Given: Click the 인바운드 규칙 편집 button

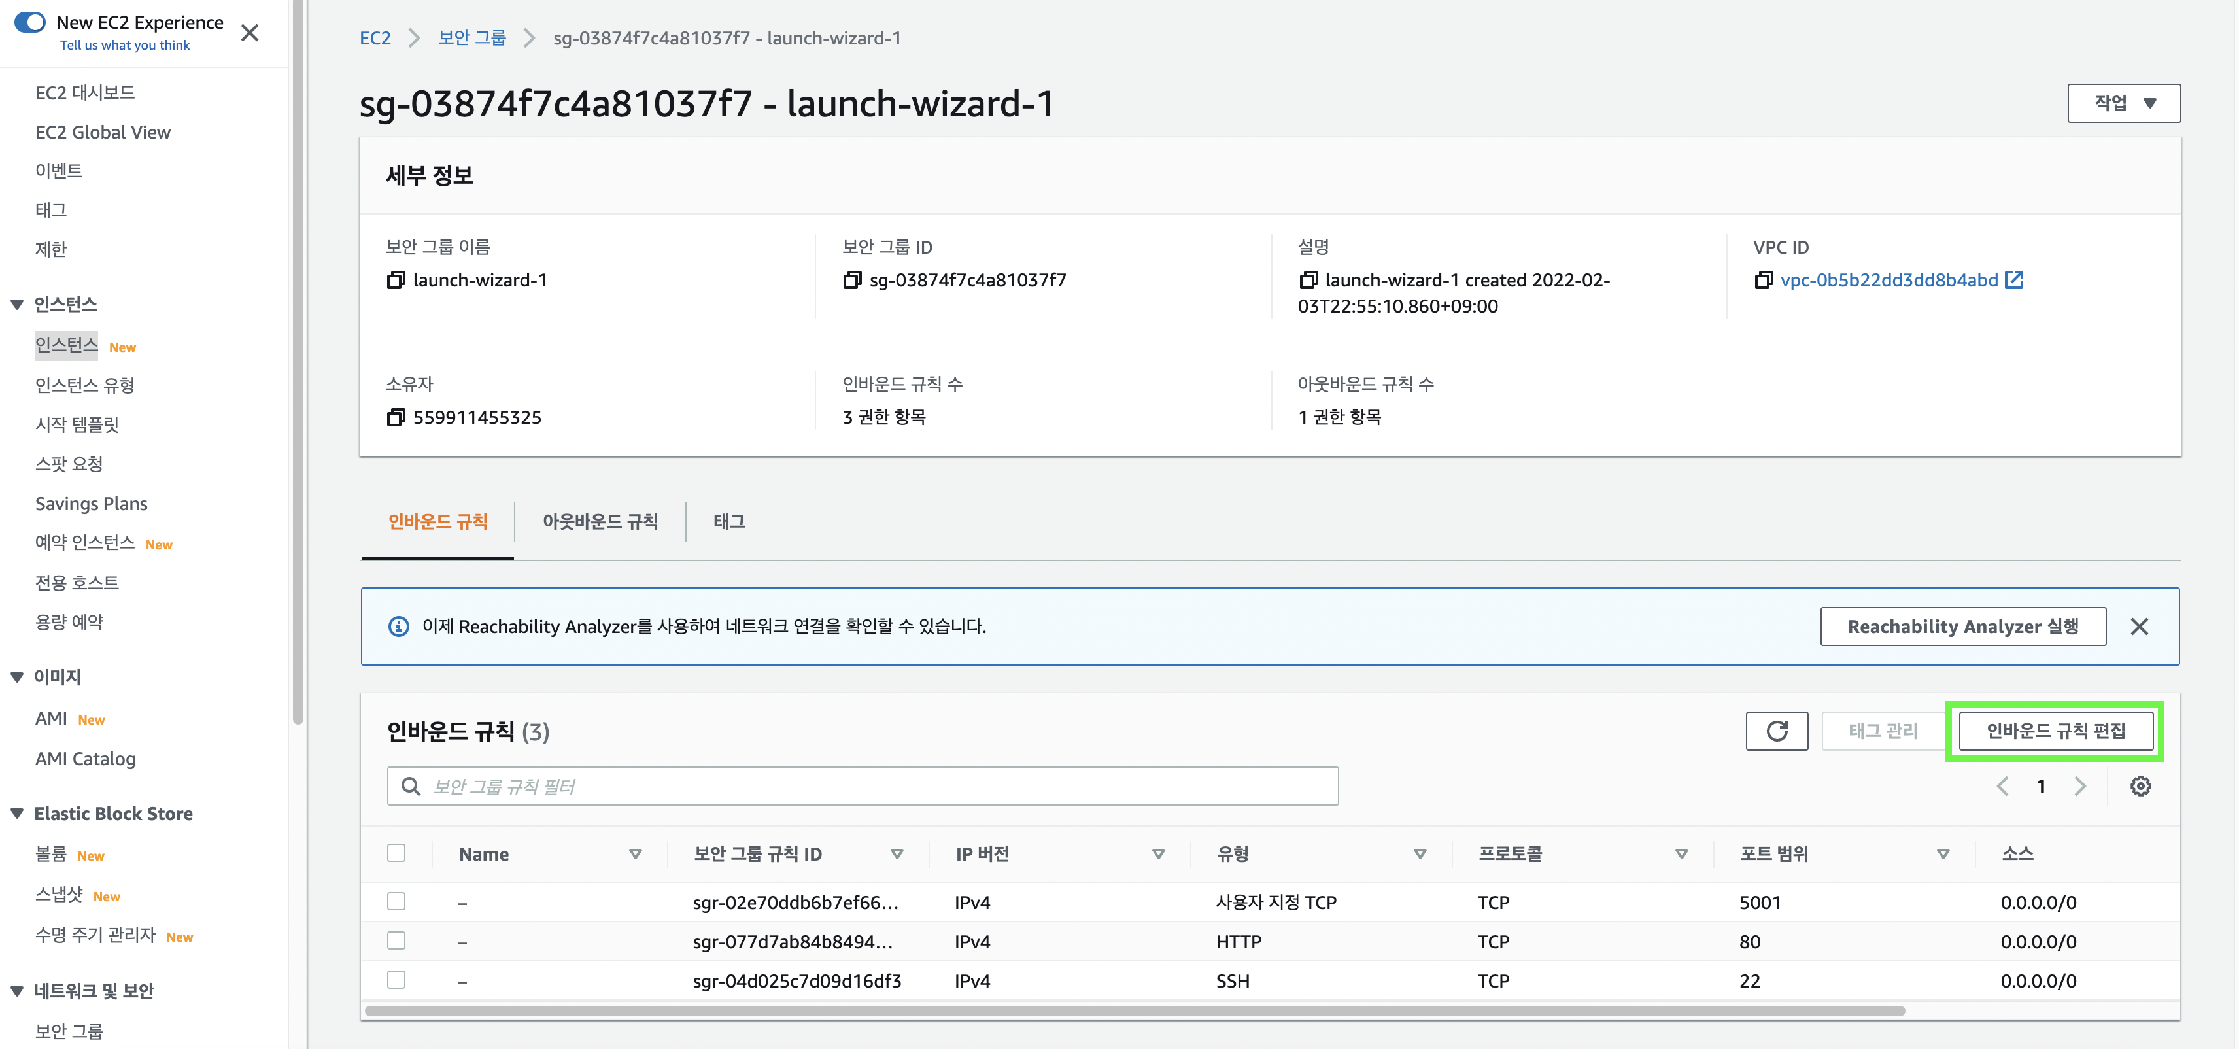Looking at the screenshot, I should (2056, 731).
